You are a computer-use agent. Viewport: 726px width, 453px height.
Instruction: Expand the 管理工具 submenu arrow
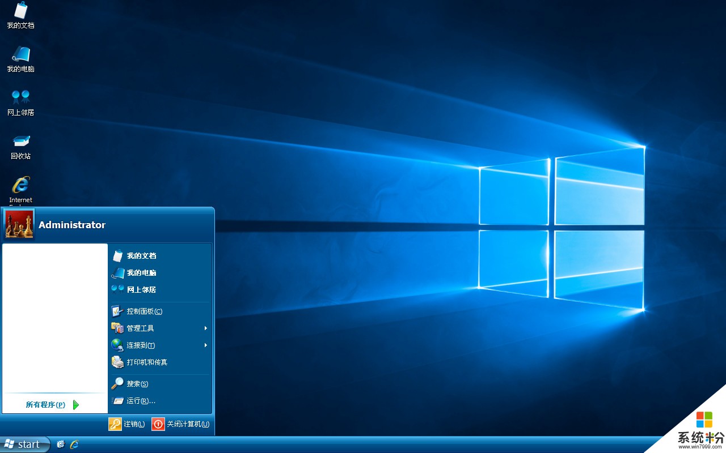point(205,328)
